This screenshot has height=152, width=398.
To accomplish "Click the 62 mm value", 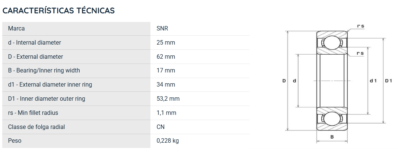I will [166, 56].
